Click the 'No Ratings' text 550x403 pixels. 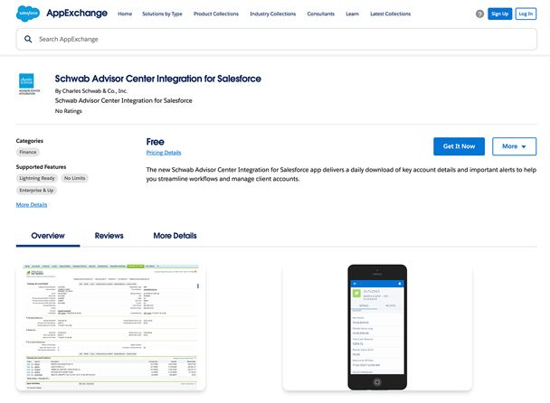pyautogui.click(x=69, y=111)
